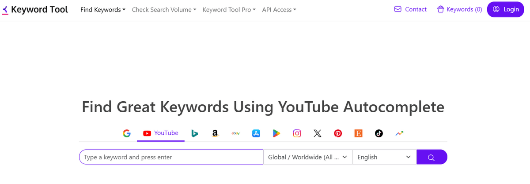Select the YouTube tab

161,133
